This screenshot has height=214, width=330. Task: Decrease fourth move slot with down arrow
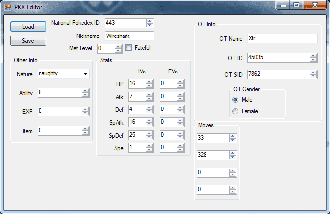233,192
